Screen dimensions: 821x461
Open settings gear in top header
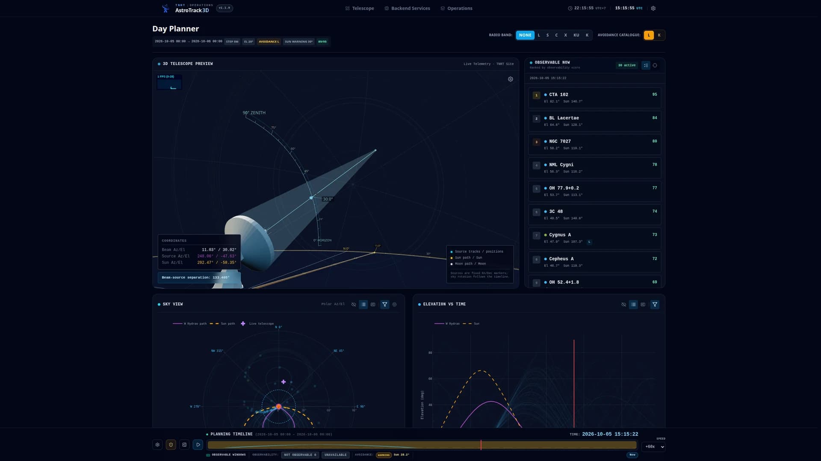tap(653, 8)
